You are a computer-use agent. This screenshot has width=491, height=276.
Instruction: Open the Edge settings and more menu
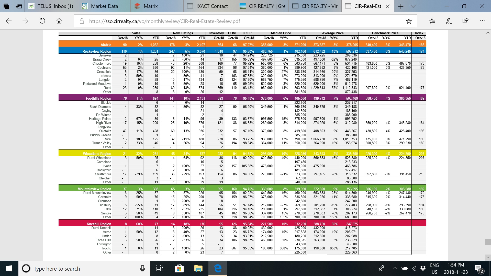point(482,21)
